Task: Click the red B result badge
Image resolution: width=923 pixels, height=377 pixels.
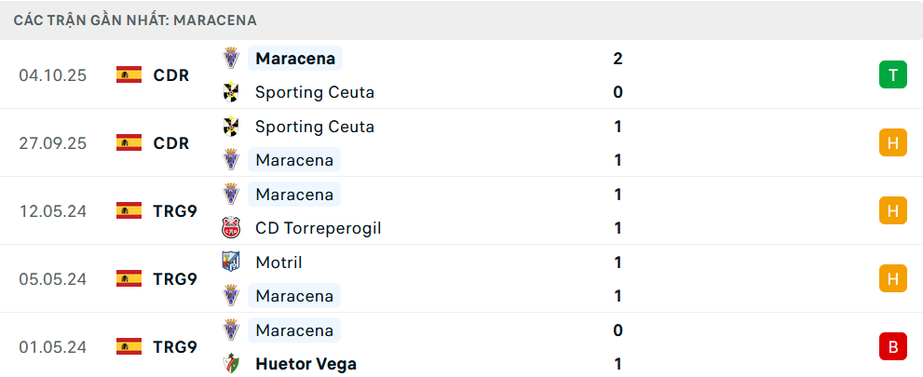Action: pos(892,347)
